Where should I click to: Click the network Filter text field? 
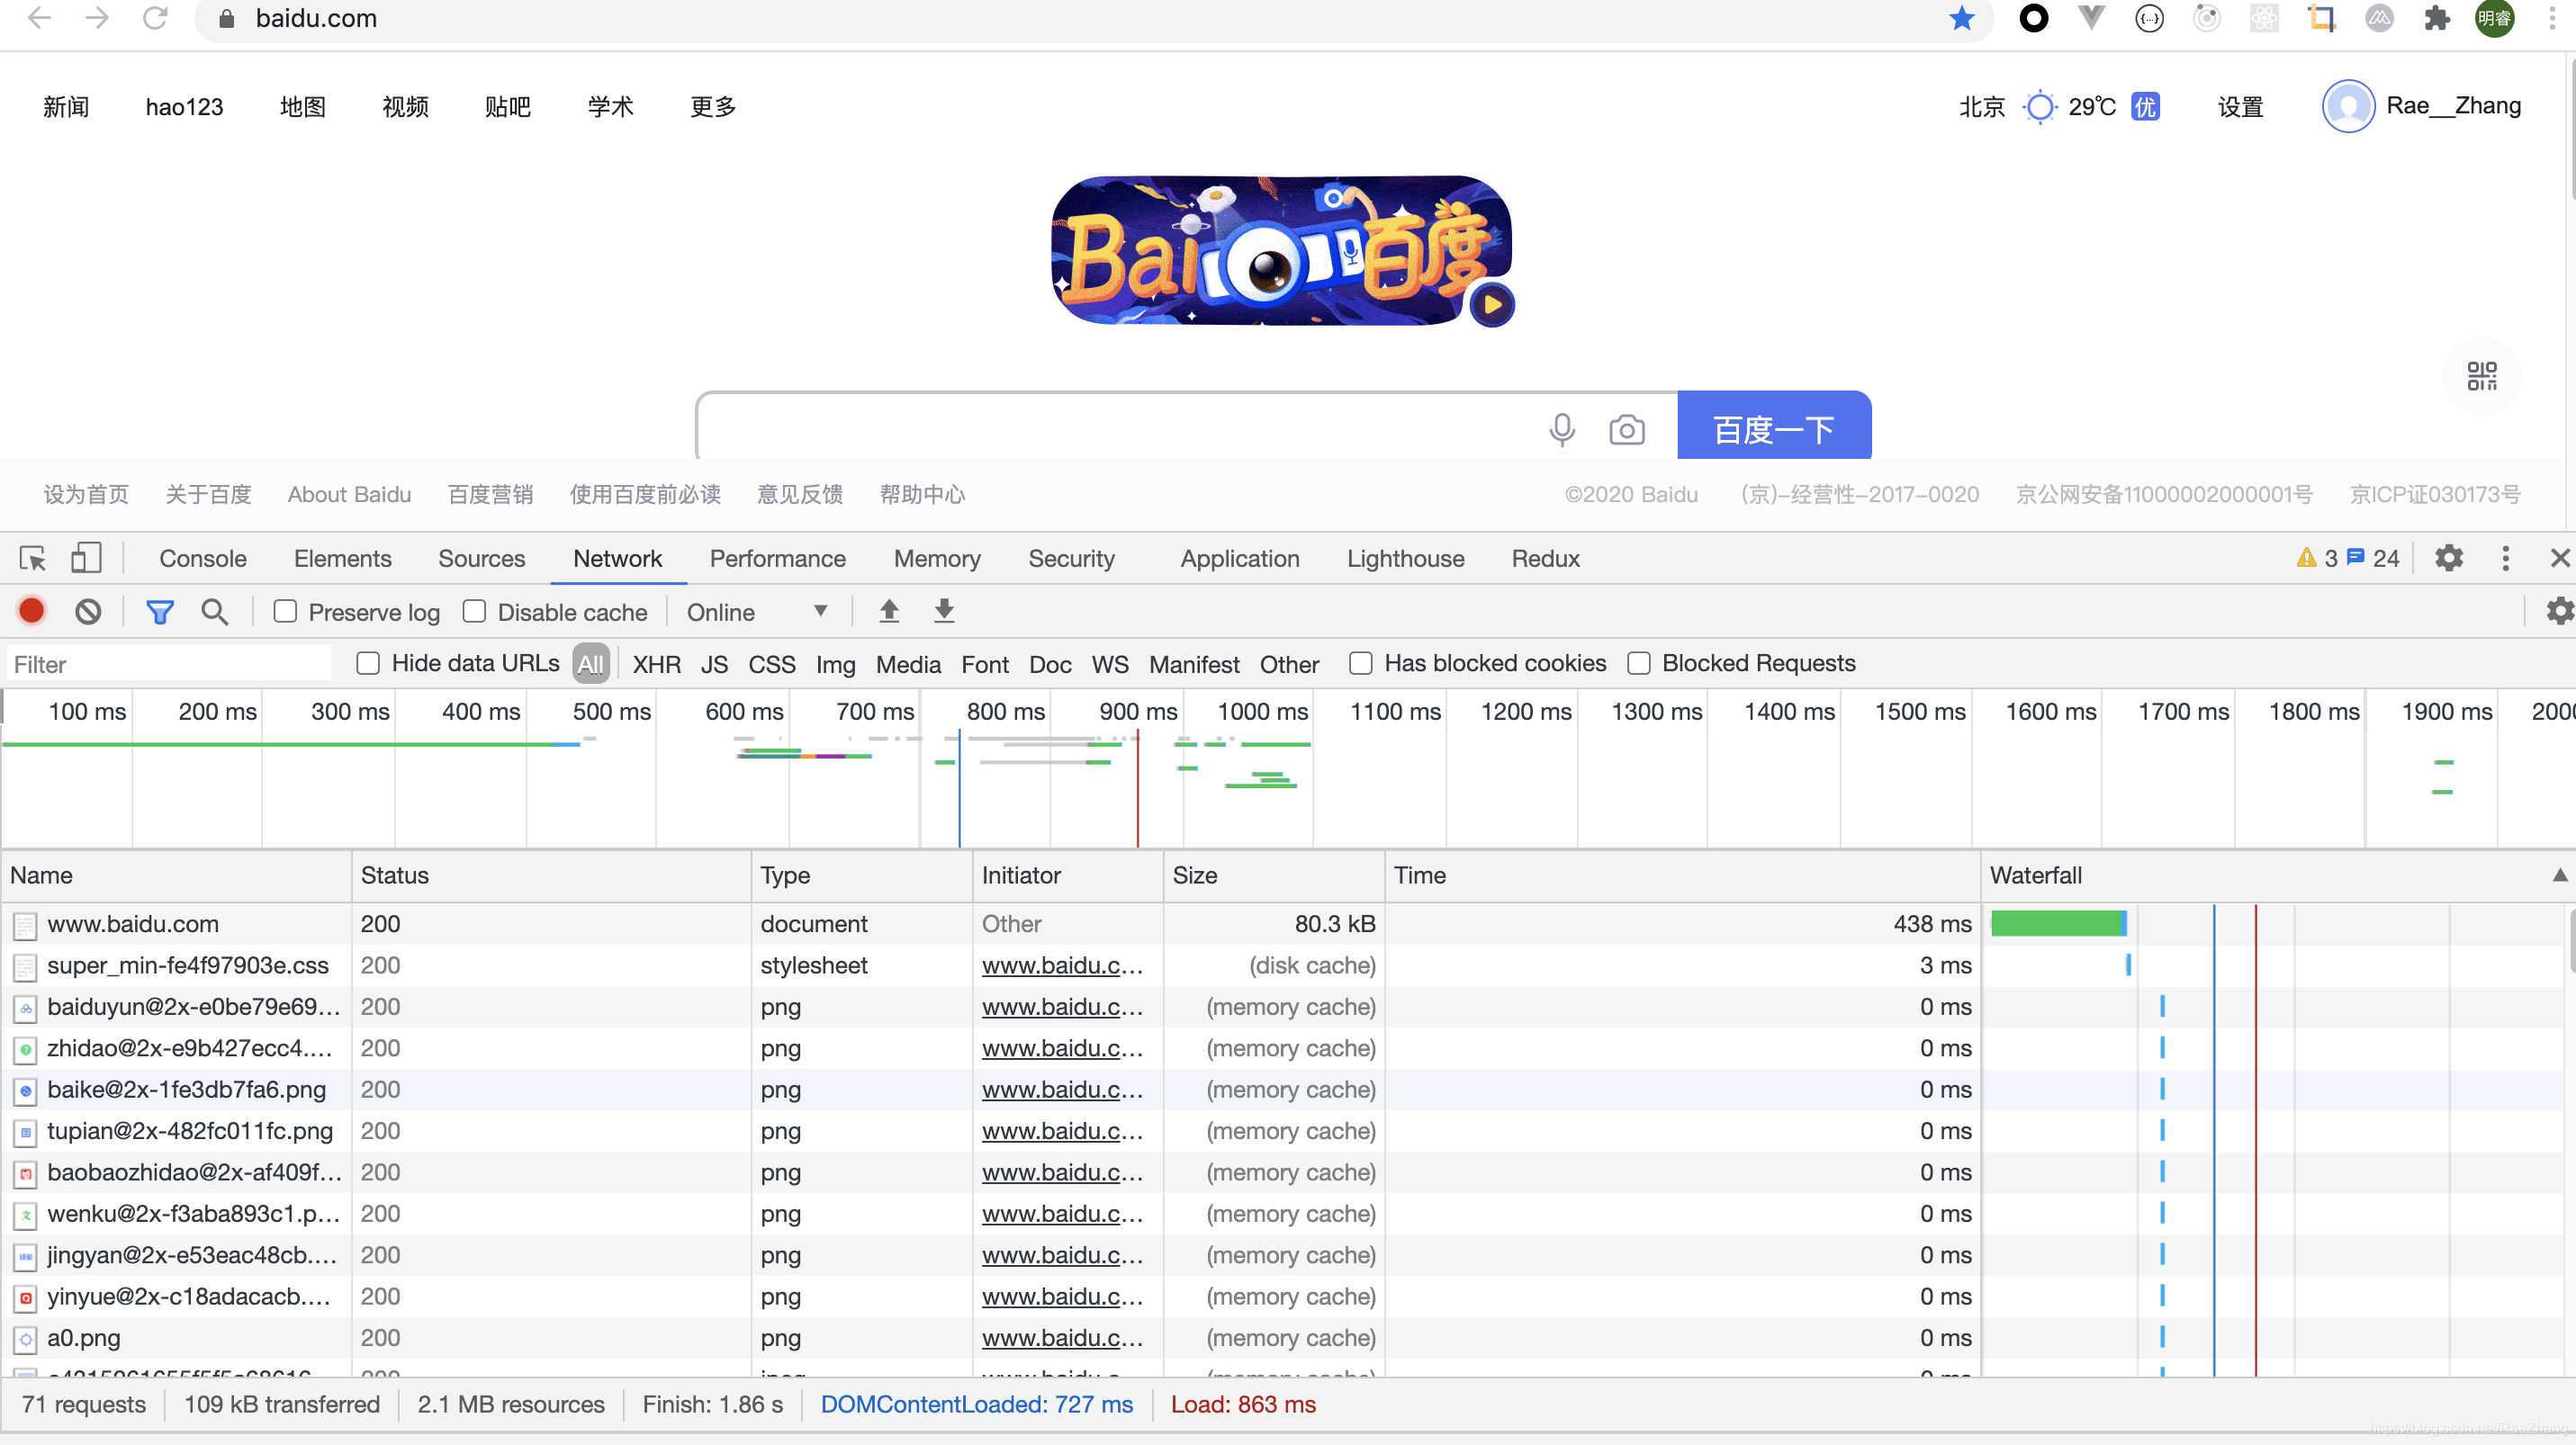168,665
